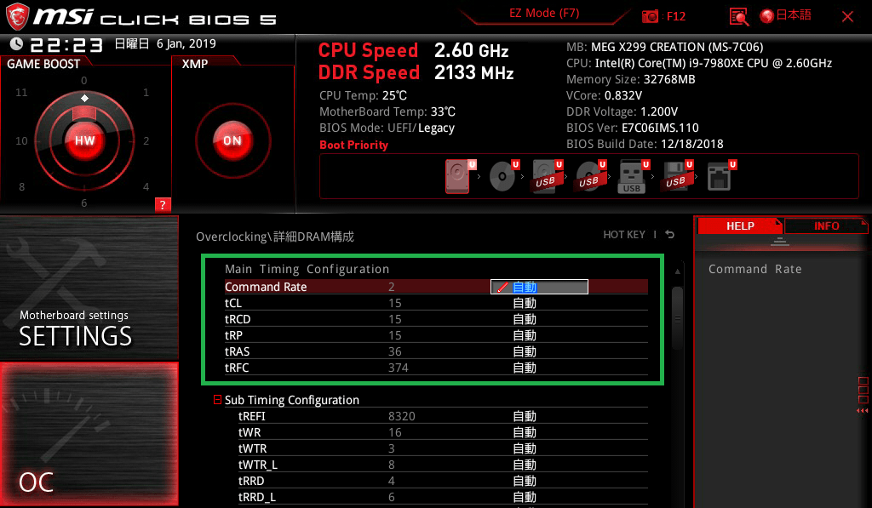Toggle the XMP ON button
Screen dimensions: 872x508
[232, 140]
